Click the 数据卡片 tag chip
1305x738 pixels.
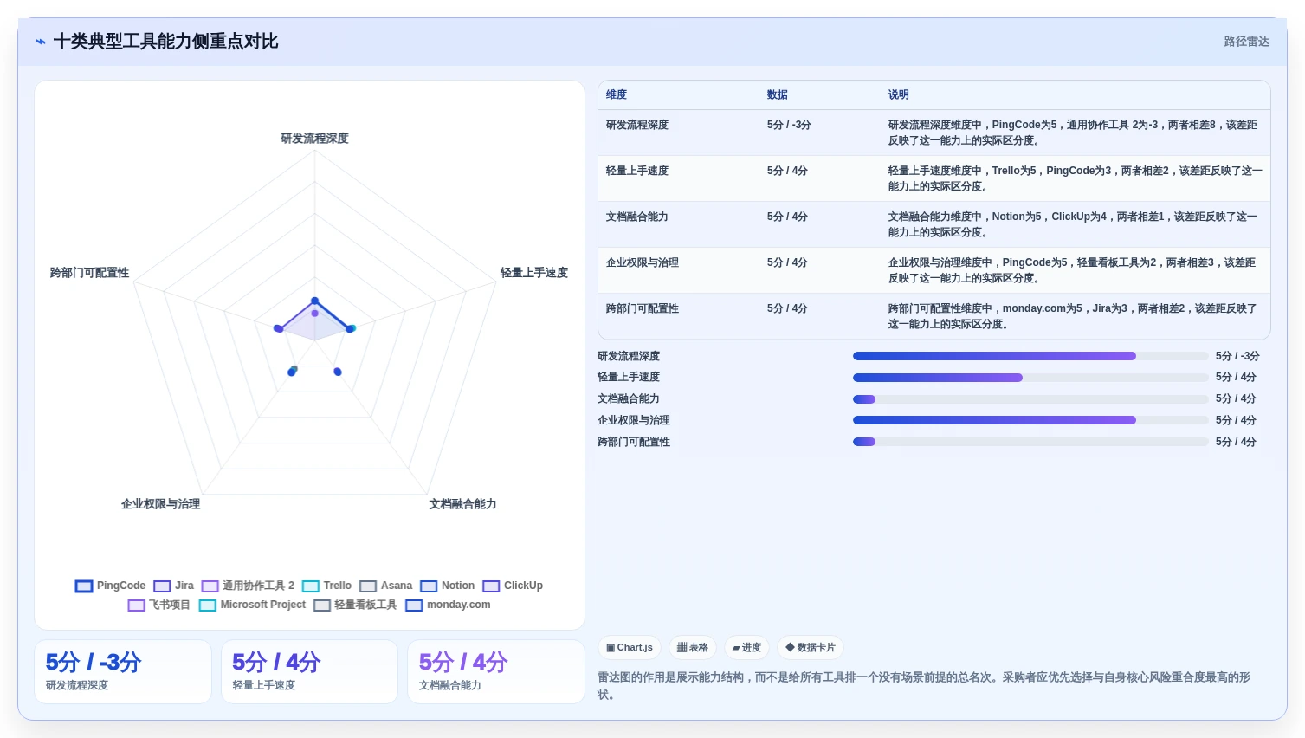coord(811,647)
